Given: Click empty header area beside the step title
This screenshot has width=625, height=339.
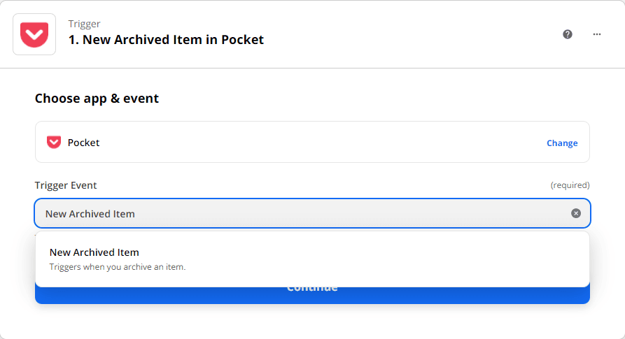Looking at the screenshot, I should [x=406, y=34].
